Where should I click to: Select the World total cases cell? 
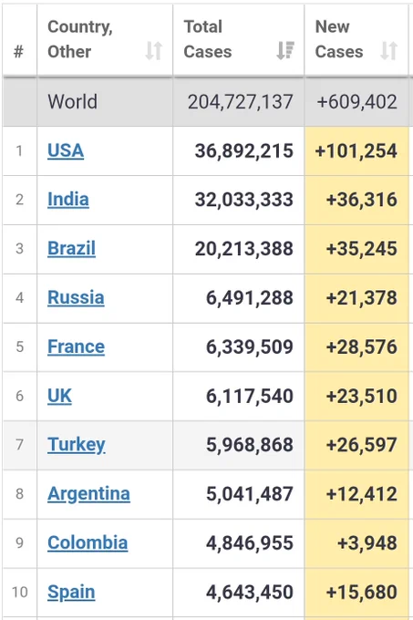(239, 101)
